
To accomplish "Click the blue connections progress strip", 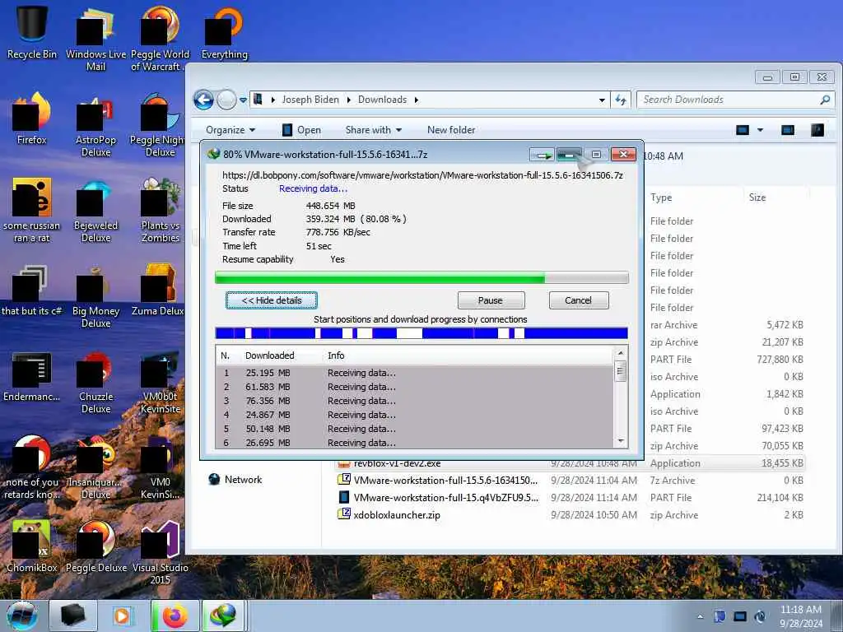I will (x=421, y=333).
